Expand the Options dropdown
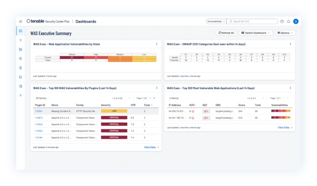This screenshot has height=186, width=317. tap(285, 33)
